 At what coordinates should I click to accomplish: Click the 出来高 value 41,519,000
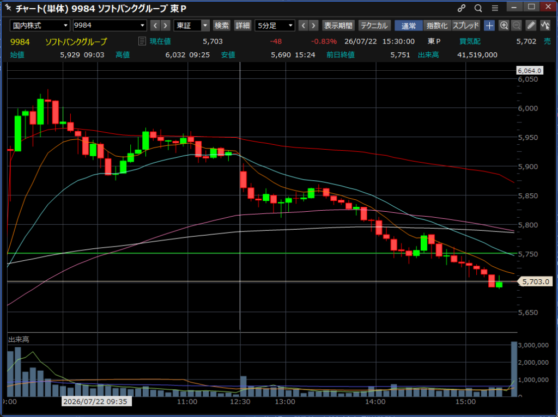tap(477, 55)
